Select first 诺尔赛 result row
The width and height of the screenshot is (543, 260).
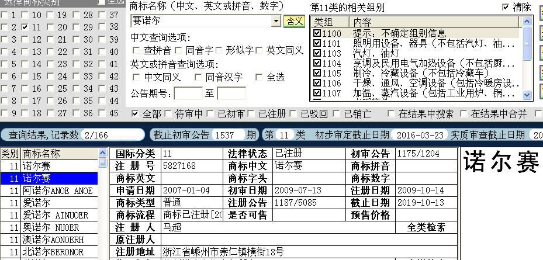pyautogui.click(x=49, y=166)
